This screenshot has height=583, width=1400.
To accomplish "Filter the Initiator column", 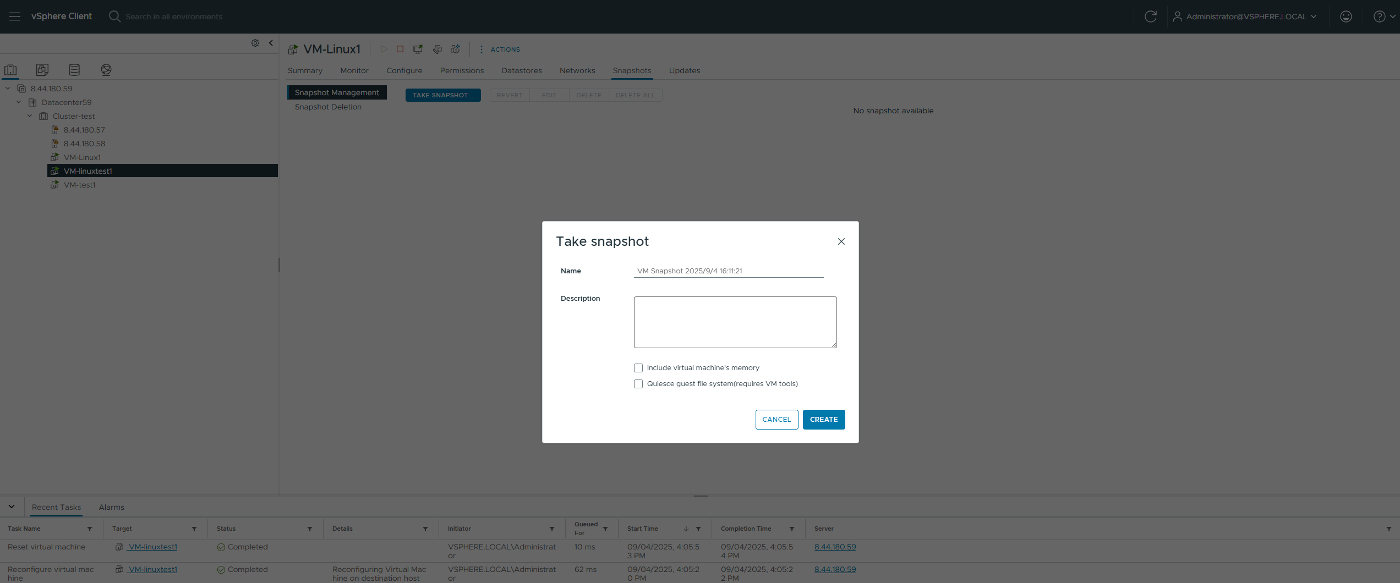I will tap(552, 529).
